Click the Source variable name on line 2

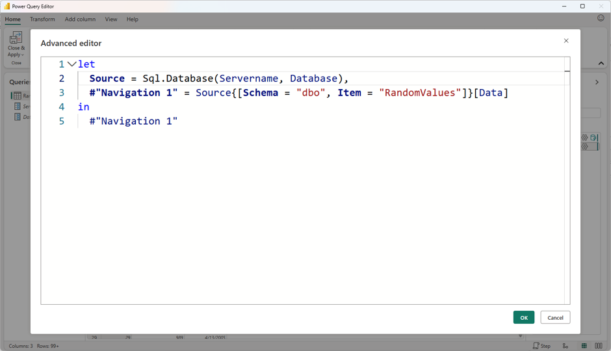click(x=107, y=78)
